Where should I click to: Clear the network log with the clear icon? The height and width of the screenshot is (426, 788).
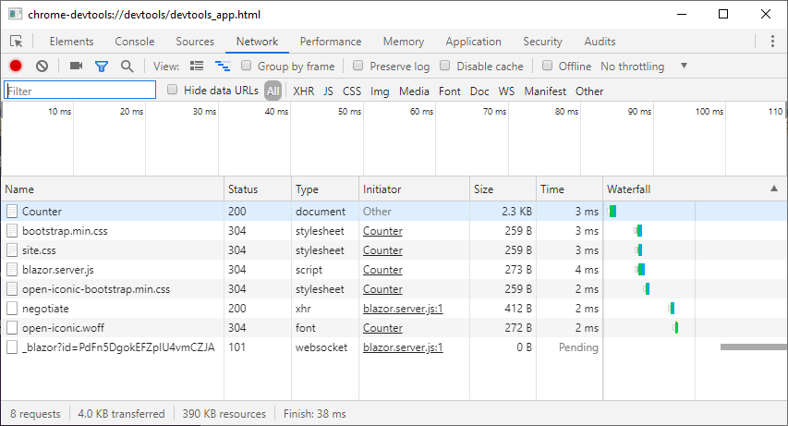(x=42, y=67)
